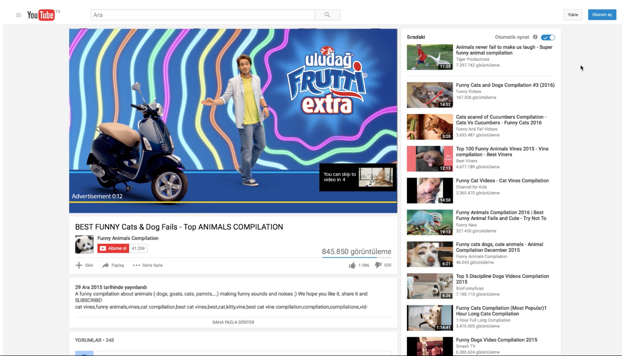
Task: Click the Smash TV channel name
Action: pos(465,346)
